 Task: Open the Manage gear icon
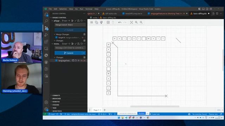(x=46, y=109)
